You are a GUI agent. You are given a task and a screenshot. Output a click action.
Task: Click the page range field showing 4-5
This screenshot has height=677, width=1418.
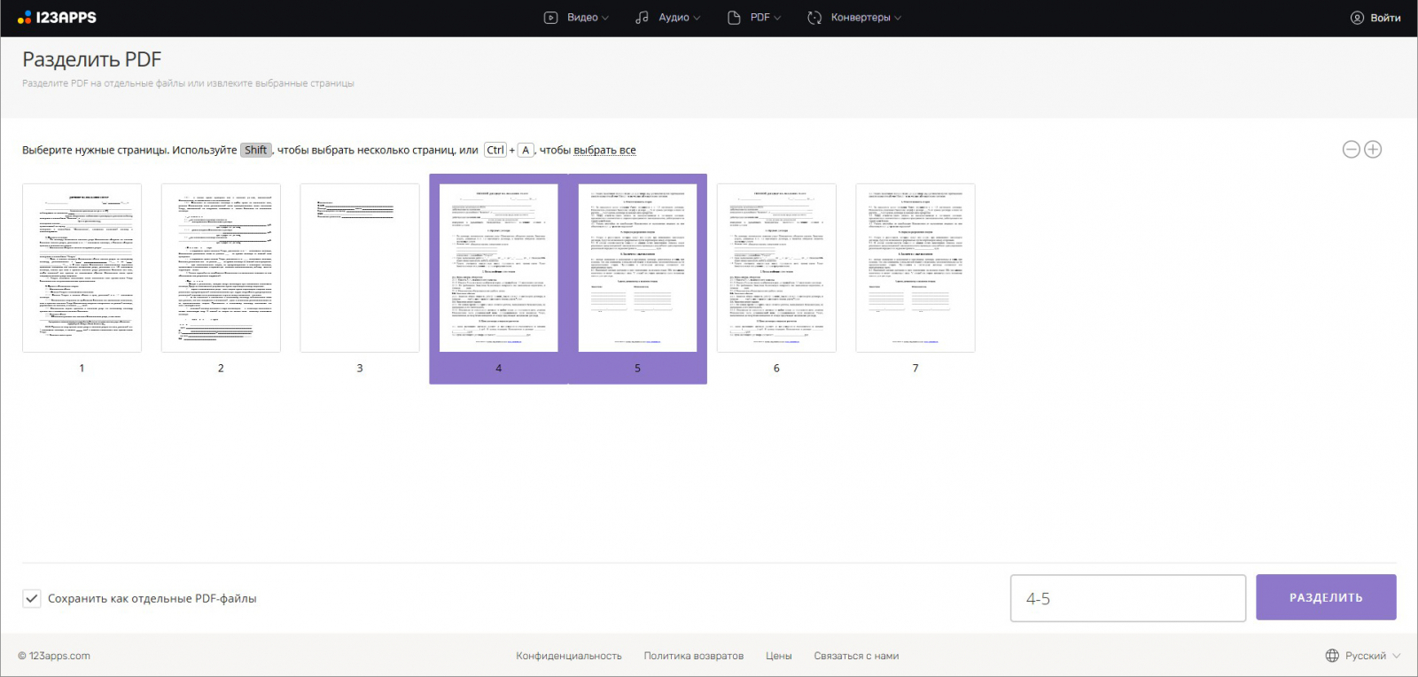coord(1128,598)
